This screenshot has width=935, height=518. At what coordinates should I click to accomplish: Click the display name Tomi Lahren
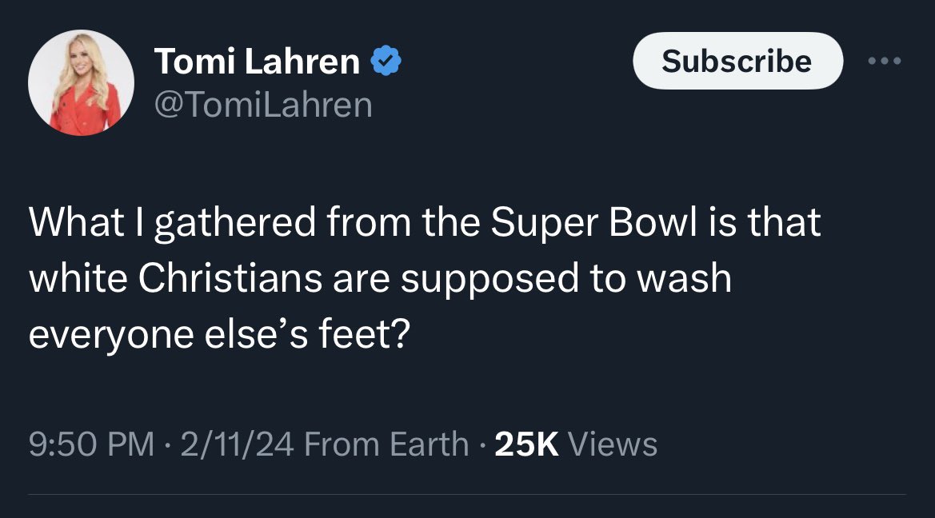point(256,62)
